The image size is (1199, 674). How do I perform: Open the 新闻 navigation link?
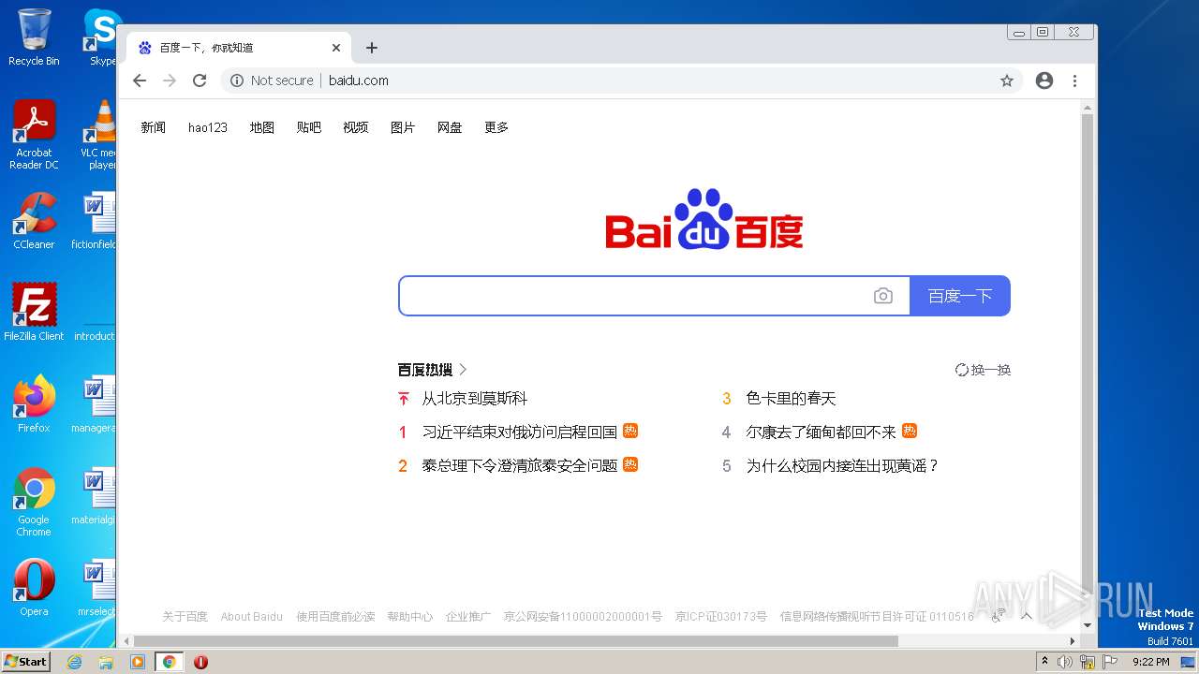(154, 127)
